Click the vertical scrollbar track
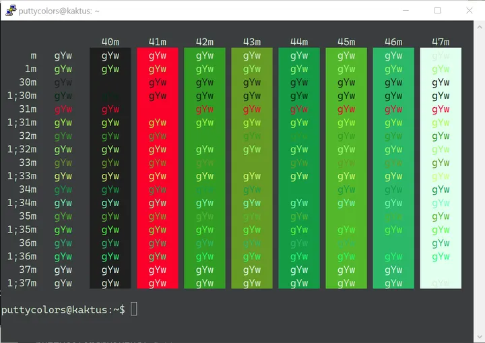Screen dimensions: 485x343 pyautogui.click(x=480, y=182)
